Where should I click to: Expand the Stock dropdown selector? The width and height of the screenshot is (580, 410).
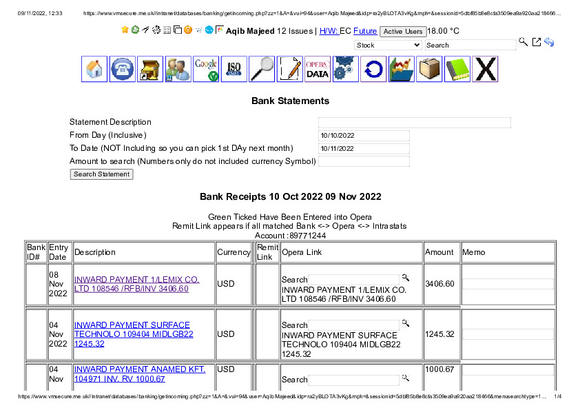pos(388,45)
